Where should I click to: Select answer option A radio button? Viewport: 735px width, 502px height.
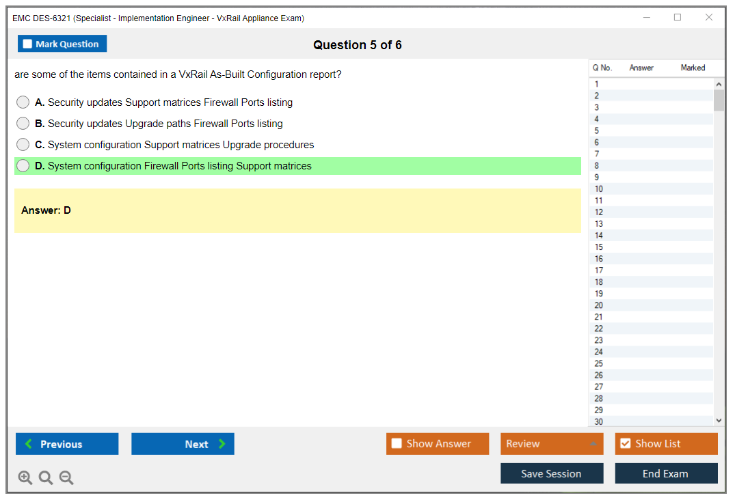[23, 102]
